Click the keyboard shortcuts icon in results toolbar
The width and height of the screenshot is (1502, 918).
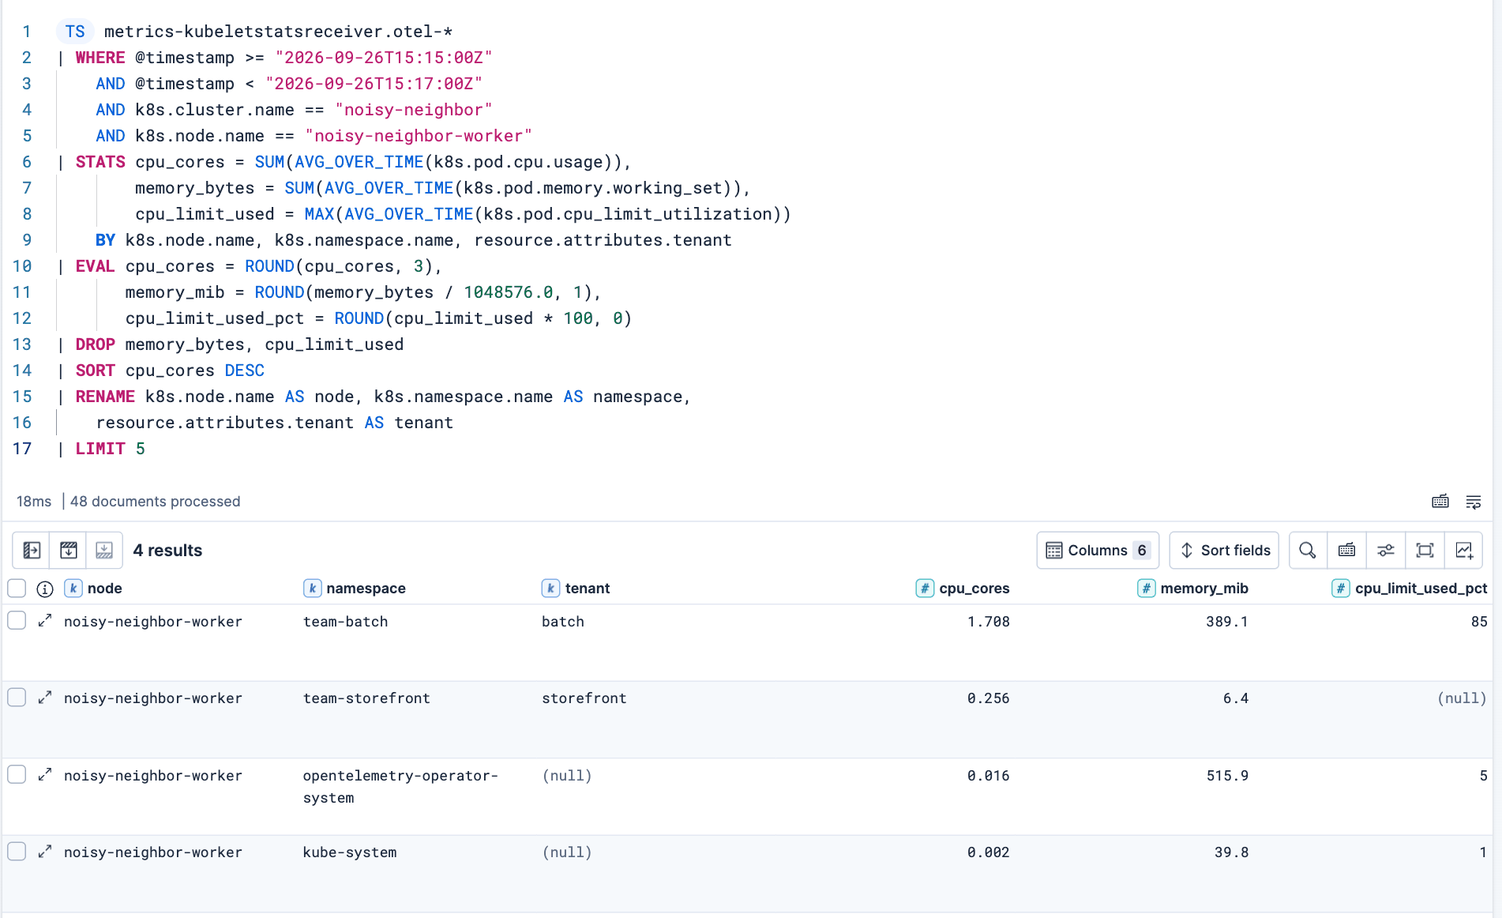click(x=1347, y=551)
